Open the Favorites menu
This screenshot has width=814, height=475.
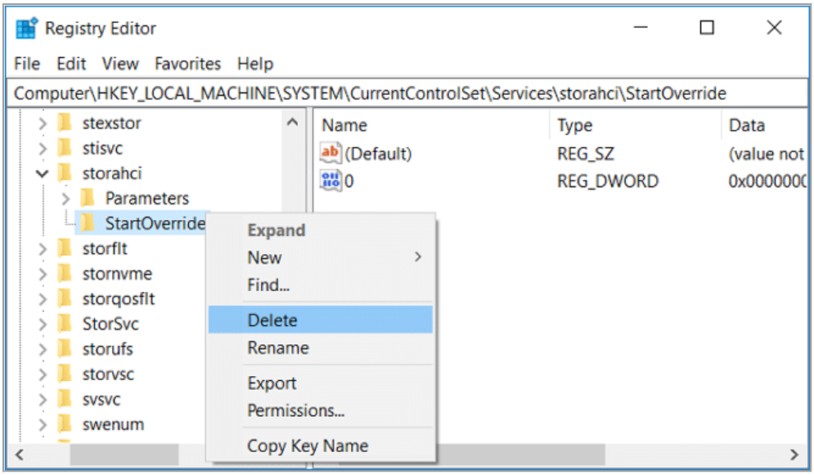tap(187, 64)
